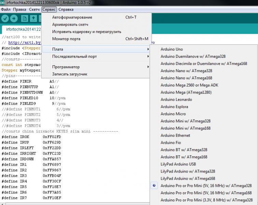Select Arduino Esplora board

(204, 107)
